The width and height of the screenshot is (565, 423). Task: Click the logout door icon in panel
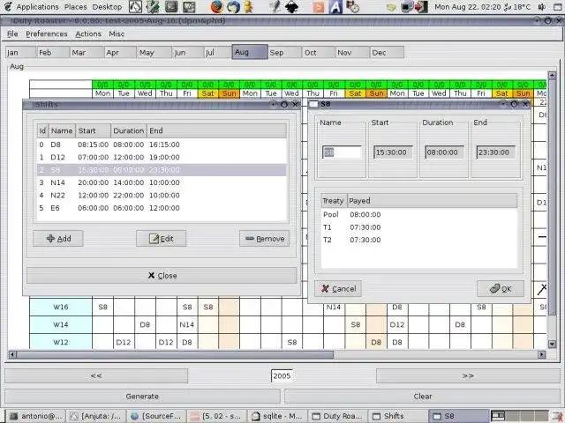click(421, 7)
